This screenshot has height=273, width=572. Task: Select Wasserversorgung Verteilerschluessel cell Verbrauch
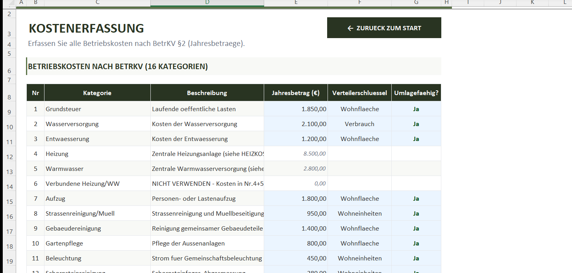(x=359, y=124)
